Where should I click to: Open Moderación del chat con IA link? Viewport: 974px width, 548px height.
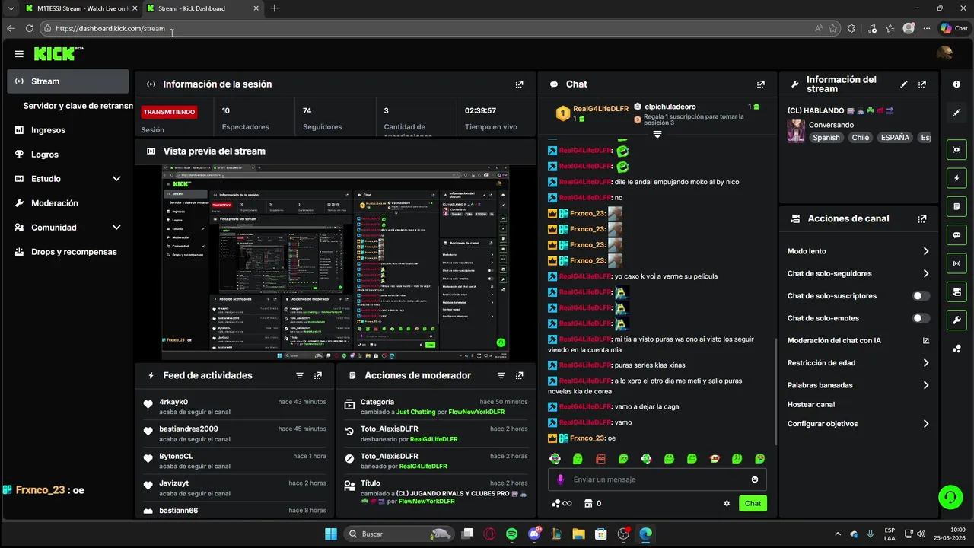[x=858, y=341]
